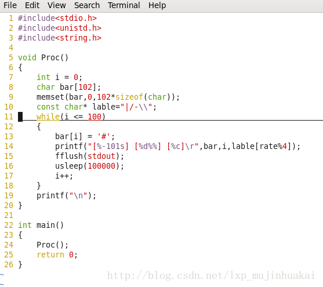Click the 'char bar[102]' declaration
This screenshot has width=323, height=287.
coord(68,87)
